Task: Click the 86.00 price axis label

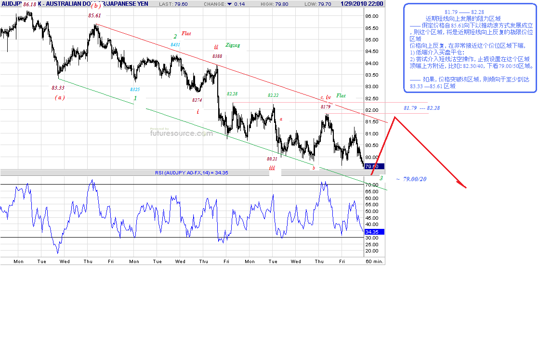Action: (x=371, y=16)
